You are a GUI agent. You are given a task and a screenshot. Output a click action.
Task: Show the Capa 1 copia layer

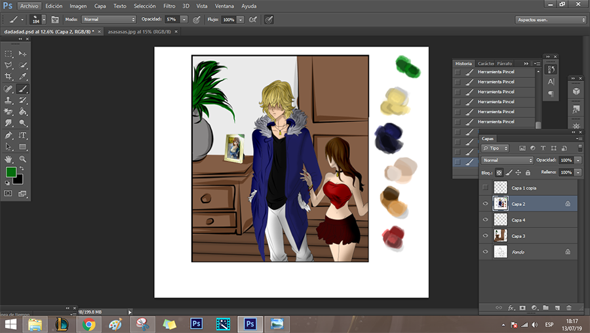point(485,188)
